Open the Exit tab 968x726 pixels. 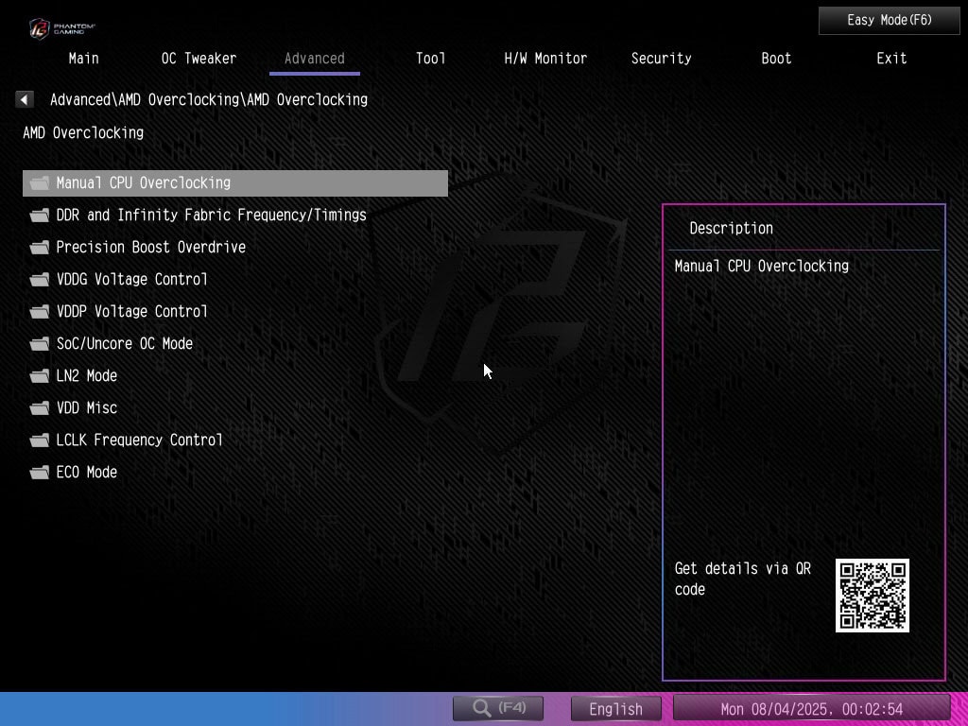click(x=891, y=59)
